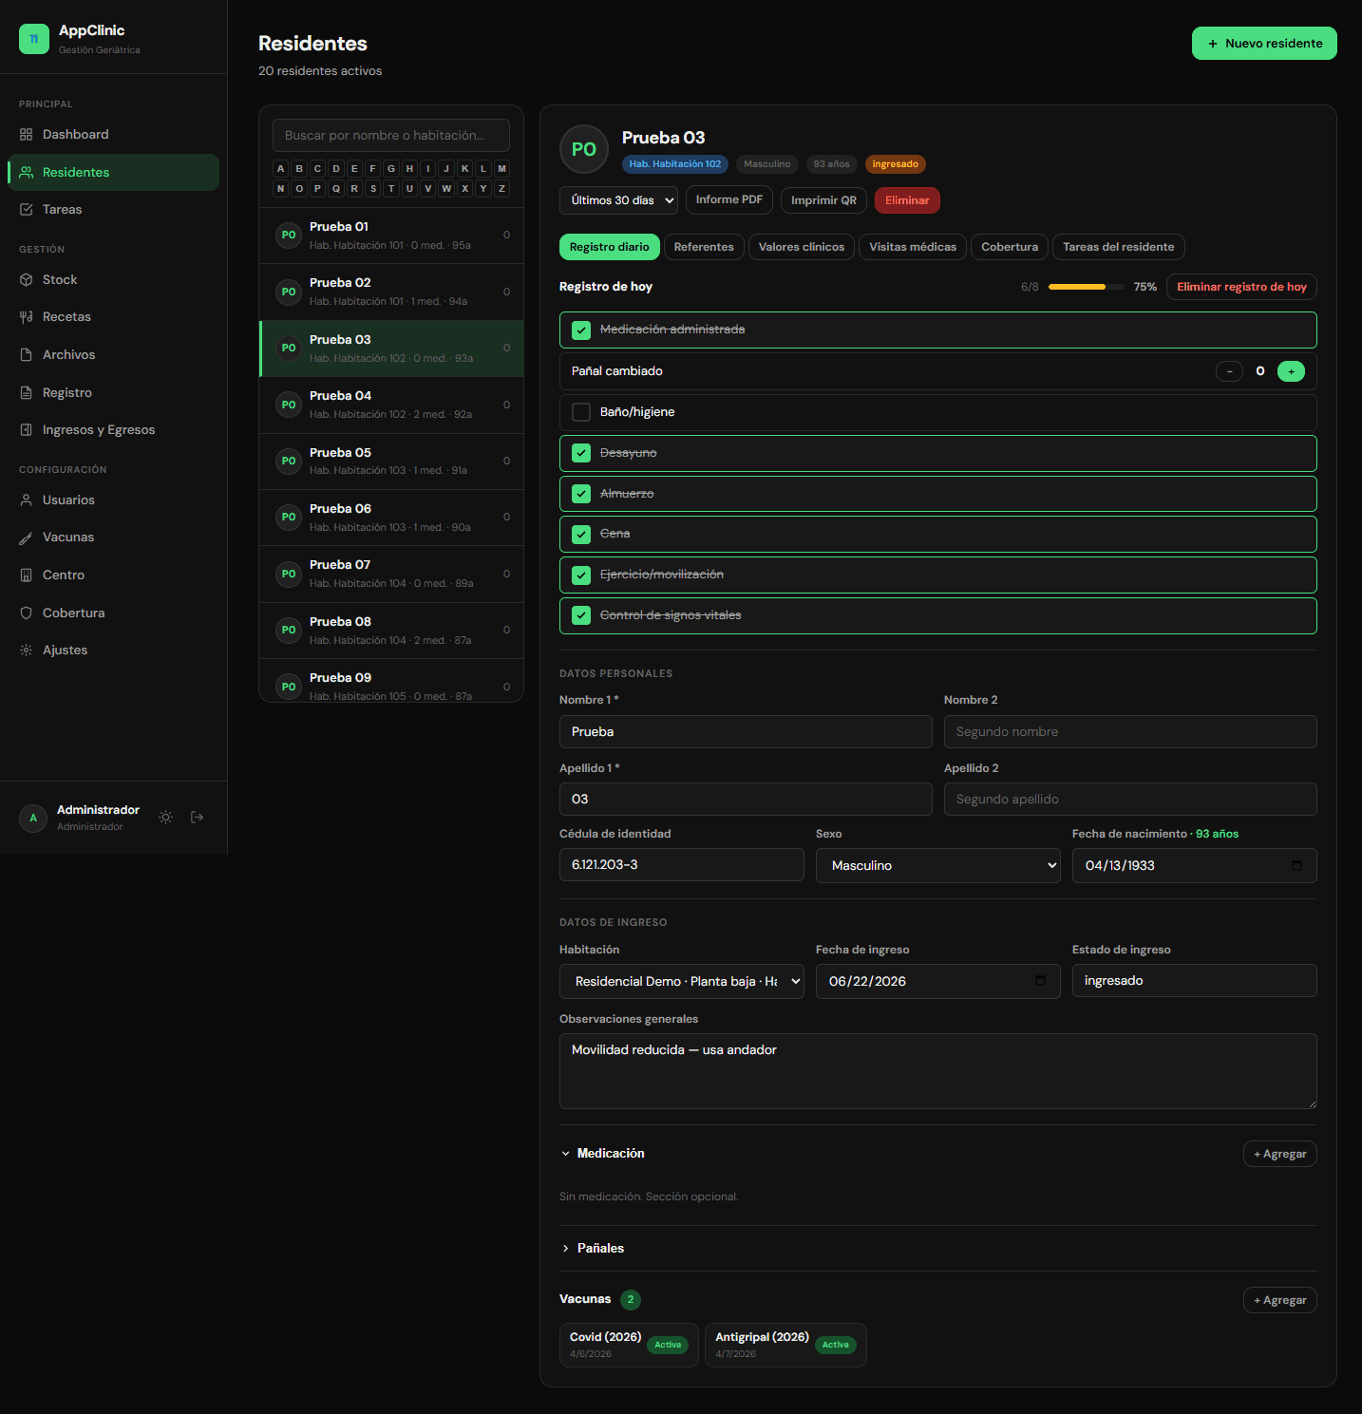Open the Vacunas syringe icon item

coord(27,537)
